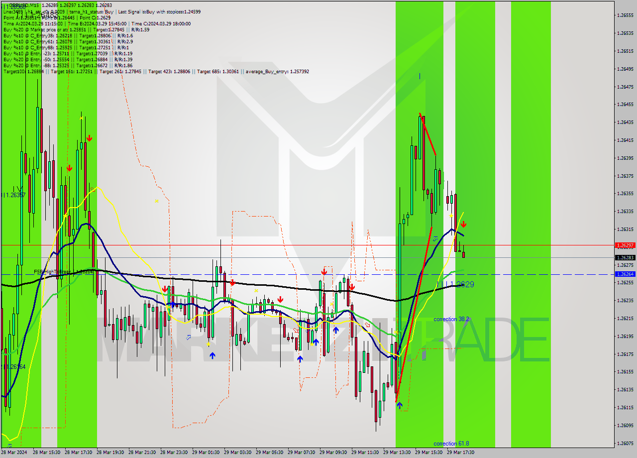
Task: Click the 29 Mar 13:30 time label
Action: point(397,453)
